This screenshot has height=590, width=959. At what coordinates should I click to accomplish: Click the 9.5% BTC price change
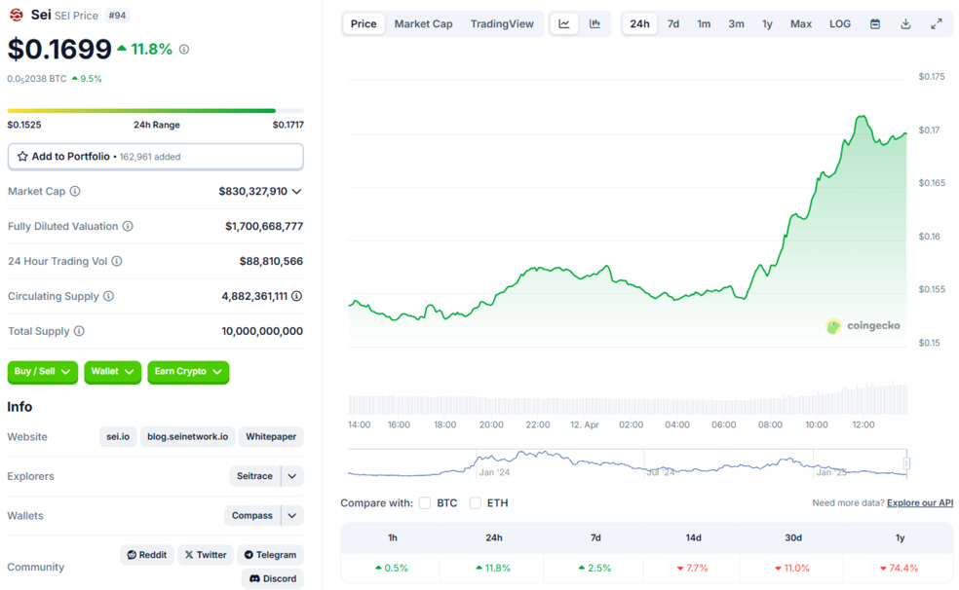coord(87,79)
